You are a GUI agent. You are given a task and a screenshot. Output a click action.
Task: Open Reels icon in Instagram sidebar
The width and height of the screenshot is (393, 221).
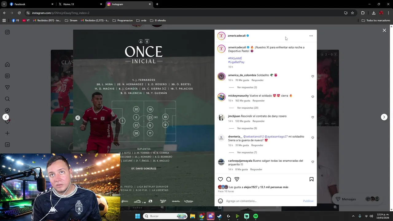click(x=7, y=76)
